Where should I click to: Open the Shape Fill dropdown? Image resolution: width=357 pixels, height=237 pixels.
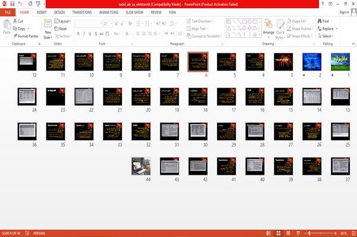point(297,21)
